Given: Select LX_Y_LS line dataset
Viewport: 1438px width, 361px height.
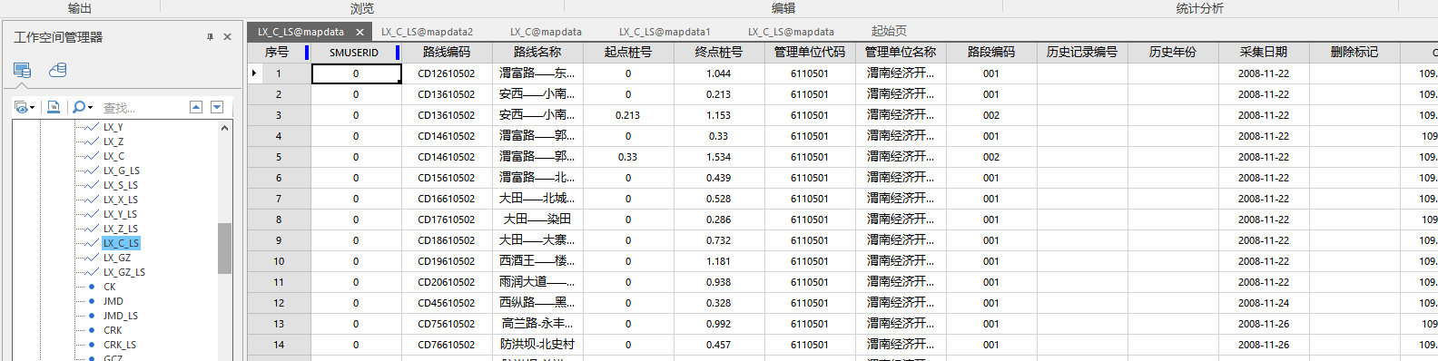Looking at the screenshot, I should (x=120, y=214).
